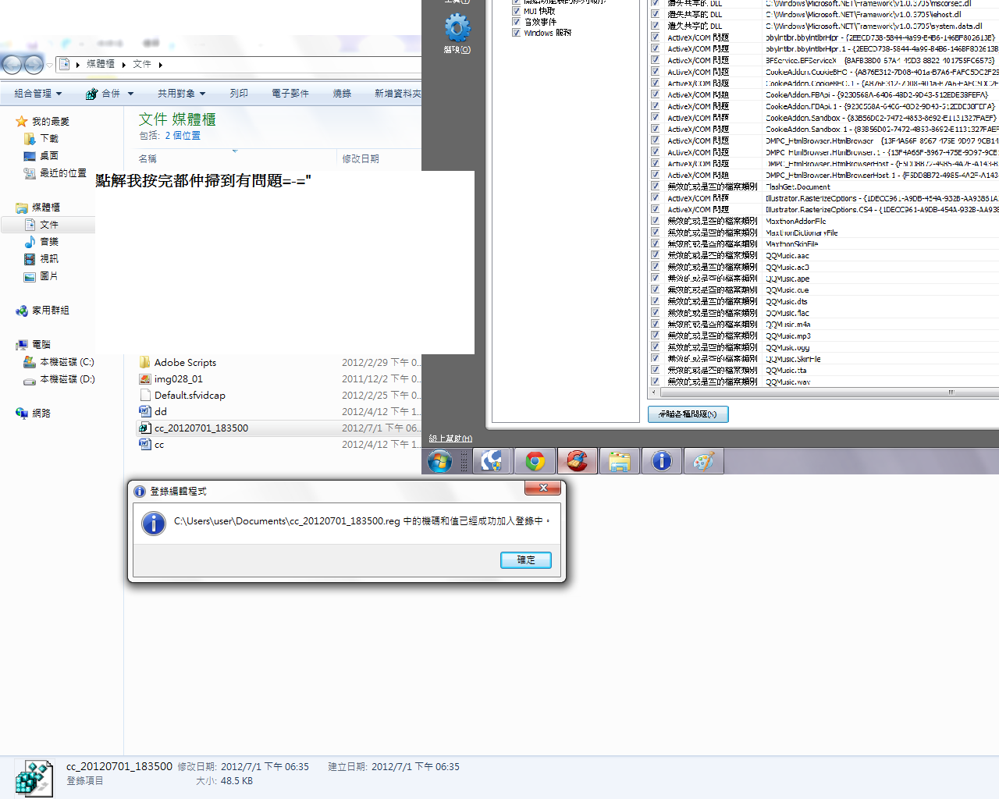The width and height of the screenshot is (999, 799).
Task: Click the 視訊 video film icon
Action: [30, 259]
